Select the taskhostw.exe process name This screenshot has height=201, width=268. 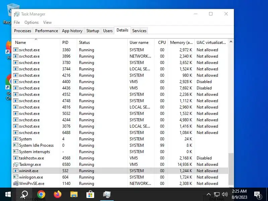(31, 158)
